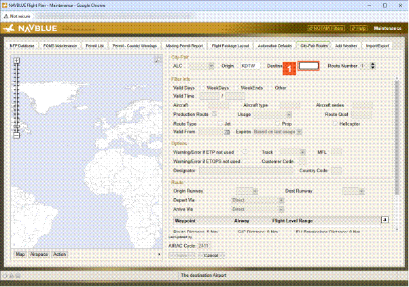Click the Airspace button
The width and height of the screenshot is (409, 287).
(39, 254)
